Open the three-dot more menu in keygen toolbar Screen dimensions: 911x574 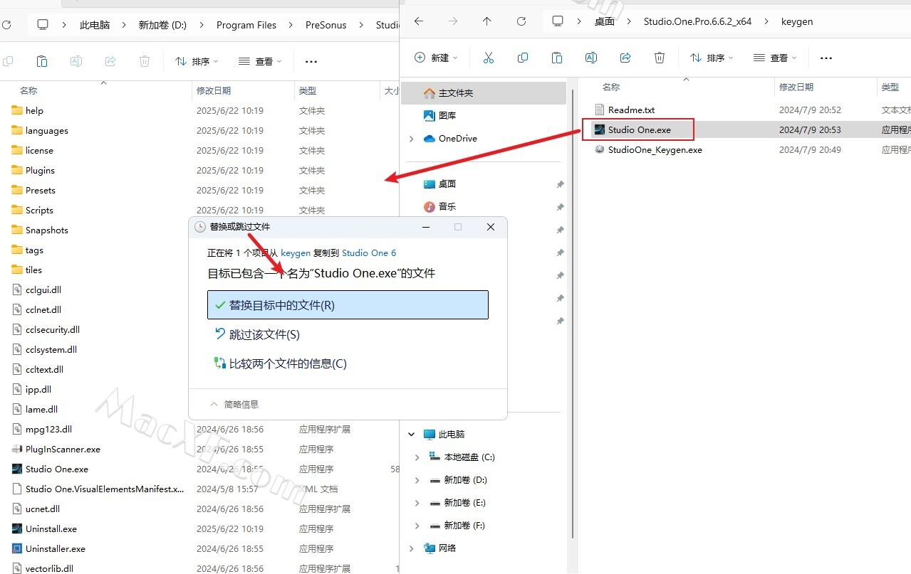826,58
